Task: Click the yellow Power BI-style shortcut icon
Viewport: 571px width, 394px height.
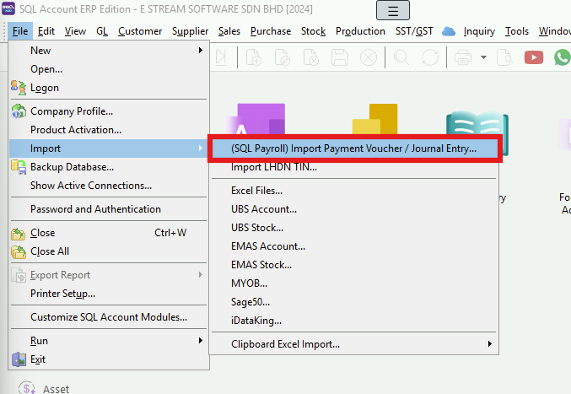Action: (375, 119)
